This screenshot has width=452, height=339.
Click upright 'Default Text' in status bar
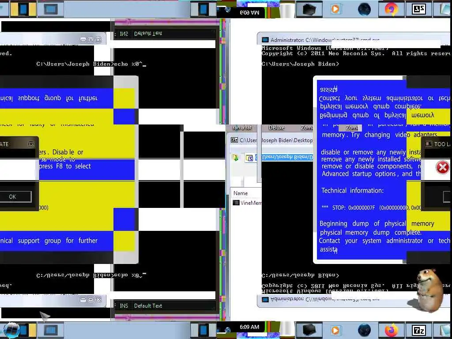(148, 305)
